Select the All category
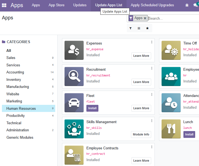The image size is (199, 166). coord(28,51)
